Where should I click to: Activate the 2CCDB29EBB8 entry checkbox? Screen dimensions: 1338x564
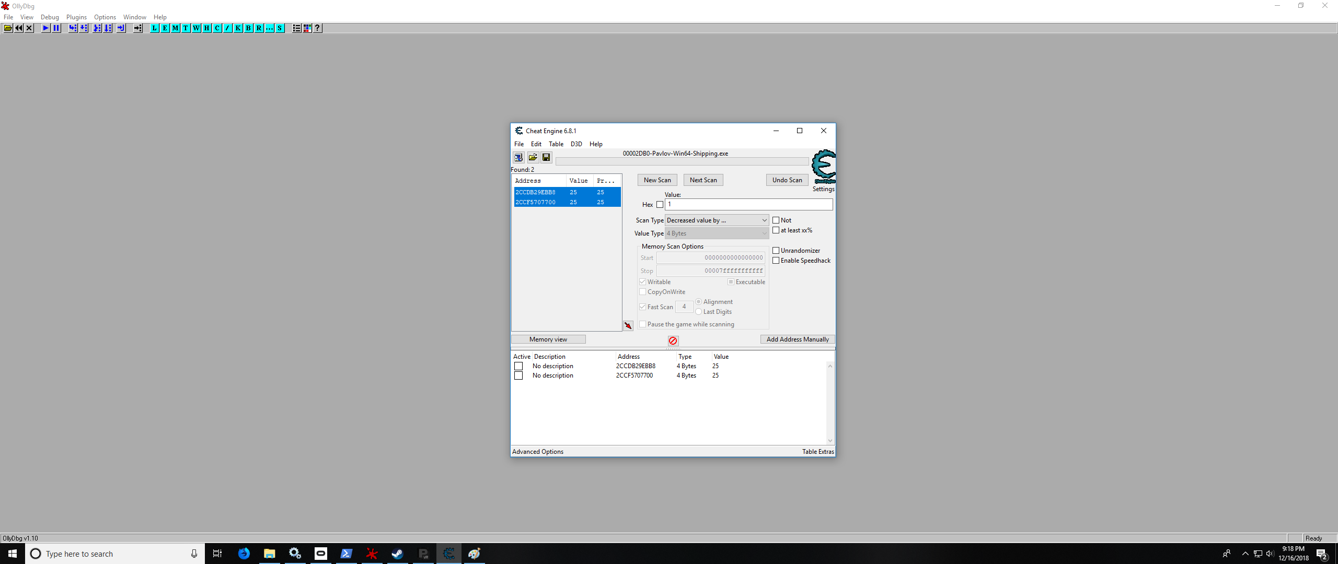tap(518, 366)
